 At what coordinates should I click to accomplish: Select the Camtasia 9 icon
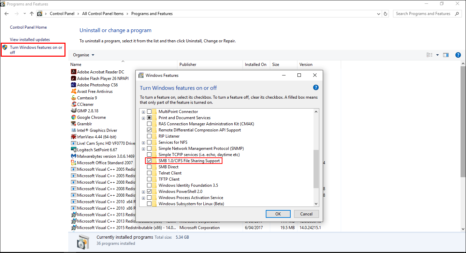pos(73,98)
